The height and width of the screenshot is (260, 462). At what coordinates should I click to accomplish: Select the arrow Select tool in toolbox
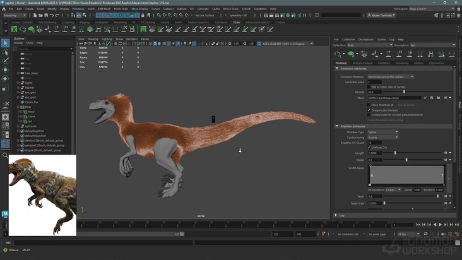pyautogui.click(x=5, y=44)
